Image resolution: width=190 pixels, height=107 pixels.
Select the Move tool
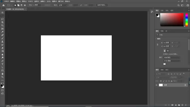coord(2,13)
